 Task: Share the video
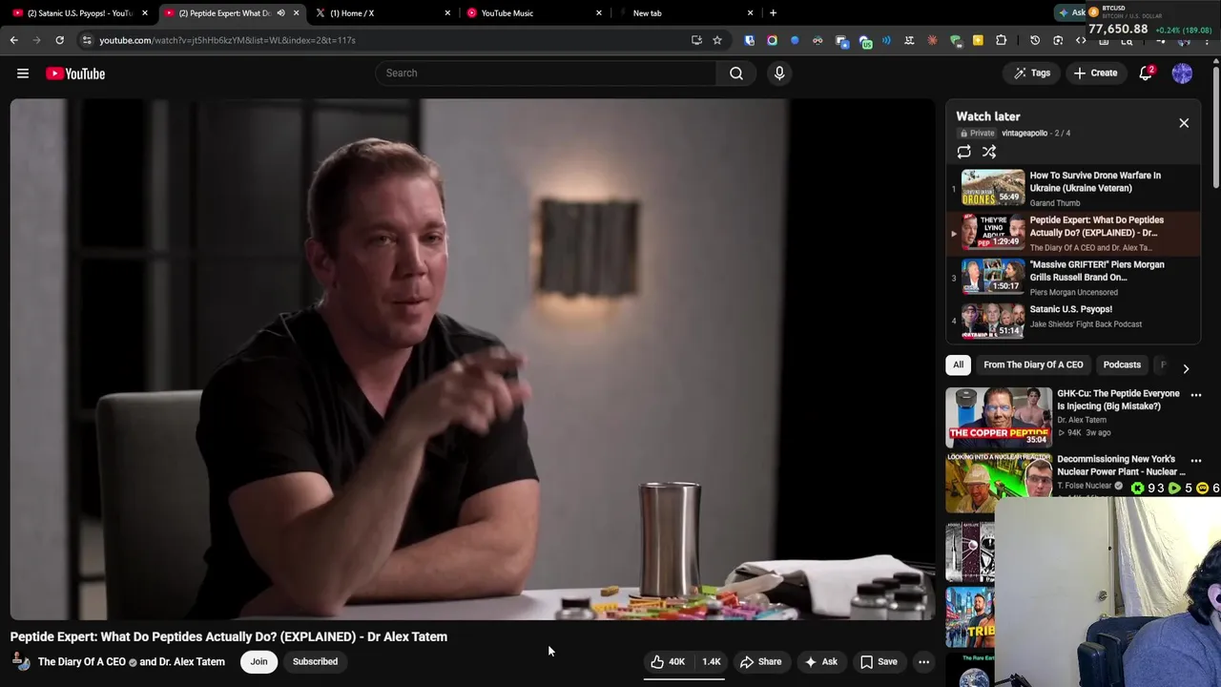pos(760,662)
